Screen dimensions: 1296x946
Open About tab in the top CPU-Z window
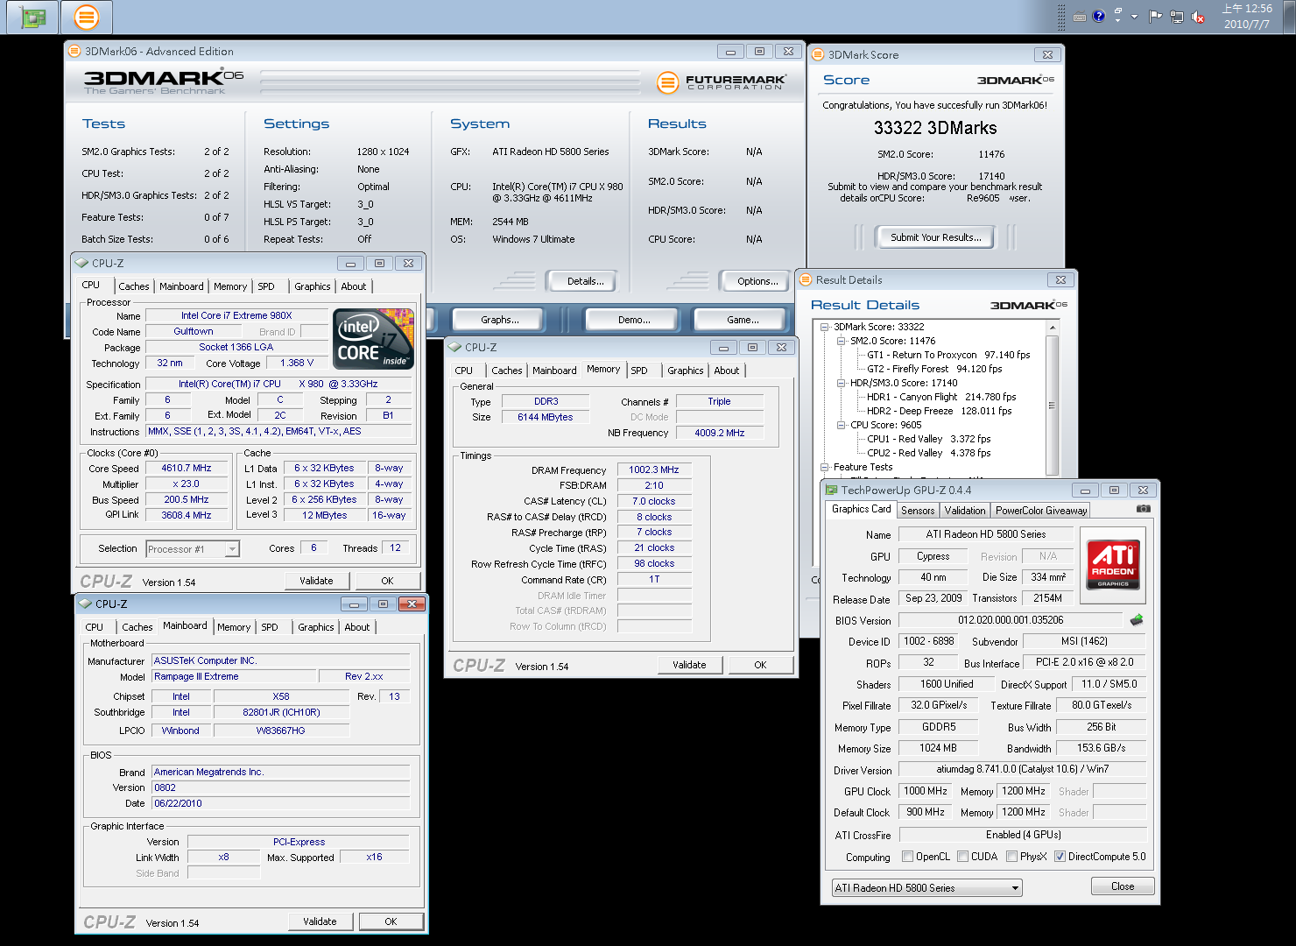[354, 286]
